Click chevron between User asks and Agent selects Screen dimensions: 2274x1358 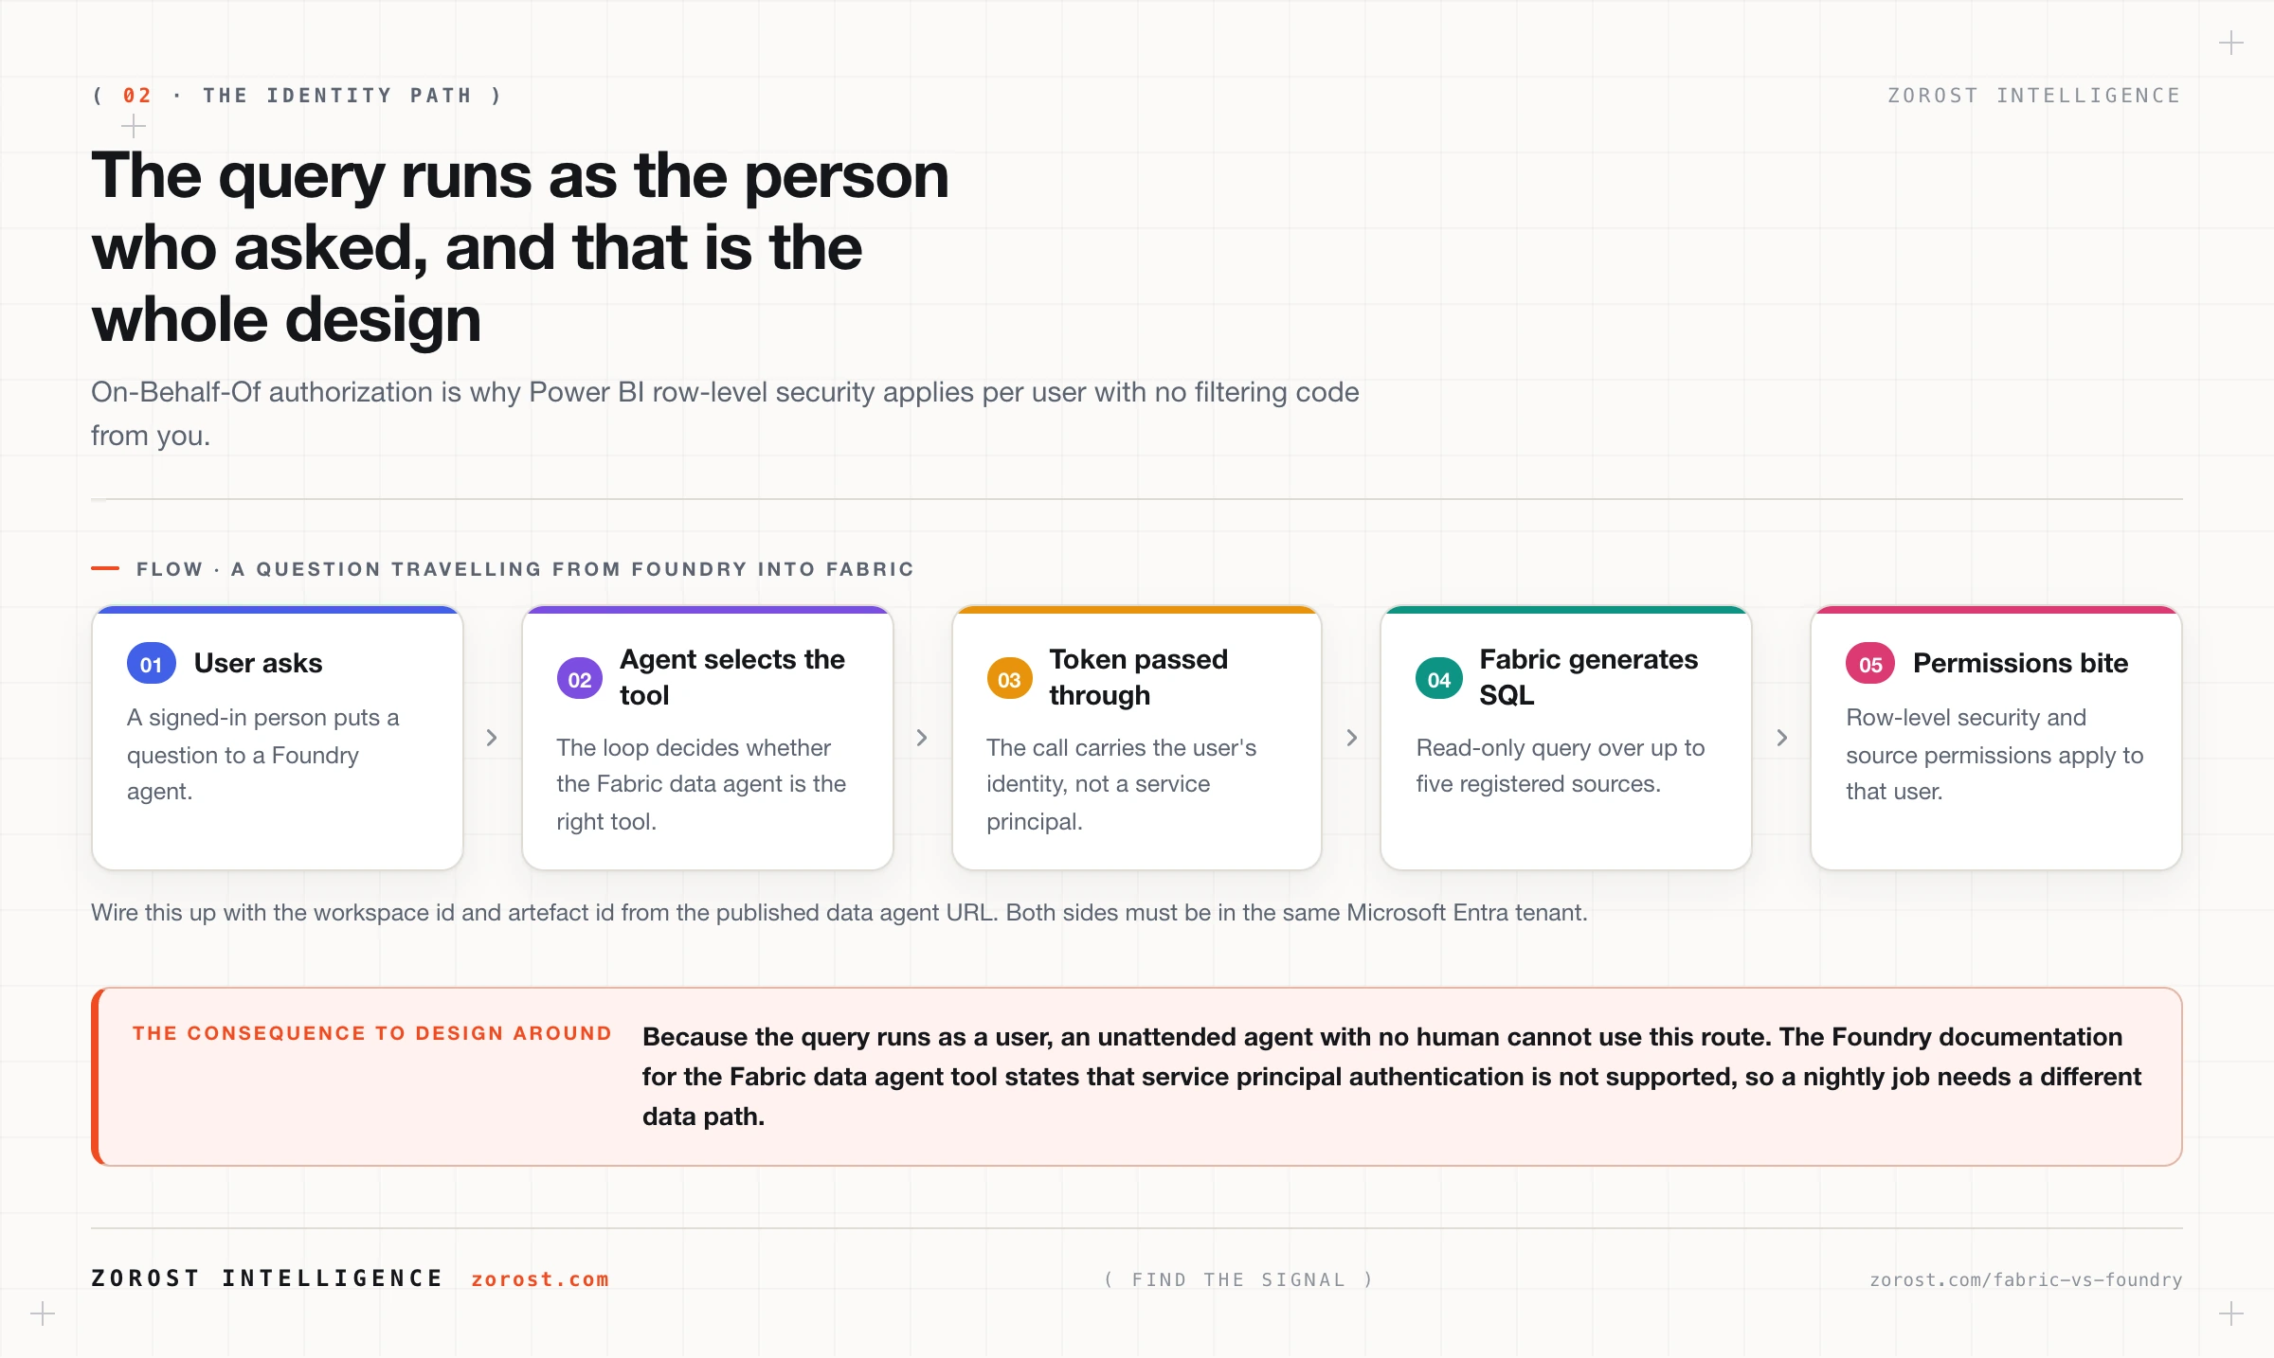[x=492, y=738]
